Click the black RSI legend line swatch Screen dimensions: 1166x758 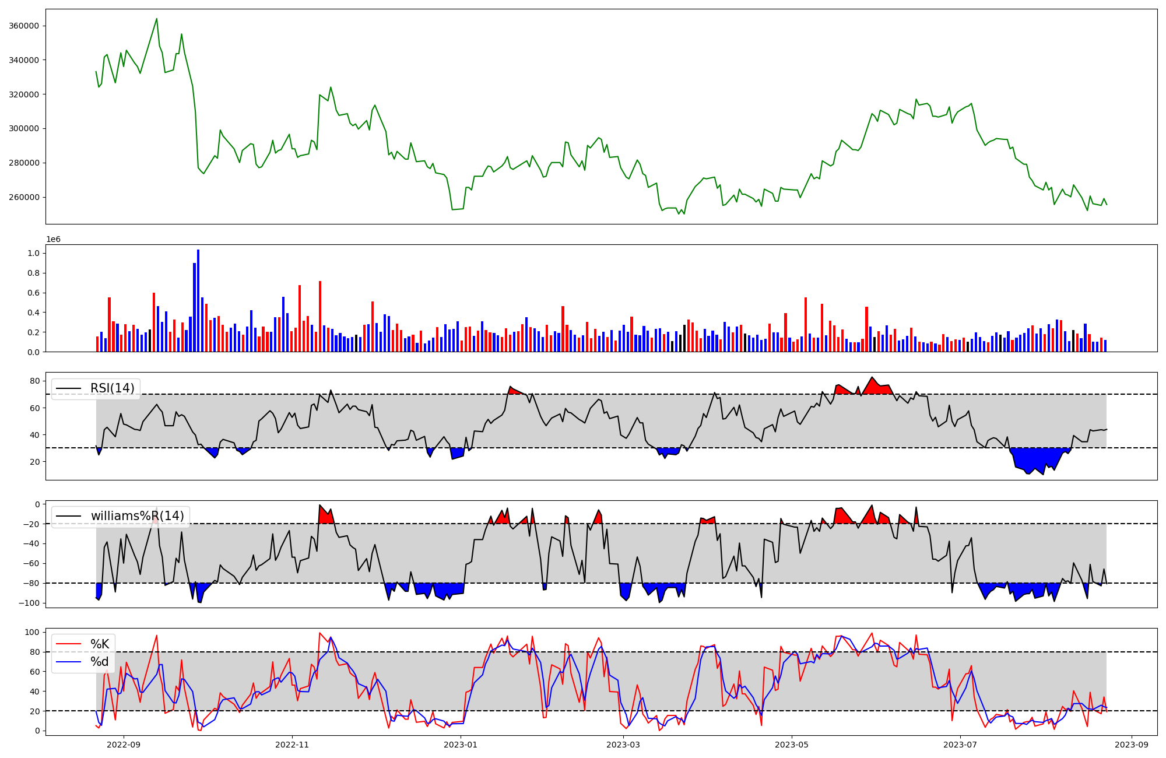pyautogui.click(x=69, y=388)
